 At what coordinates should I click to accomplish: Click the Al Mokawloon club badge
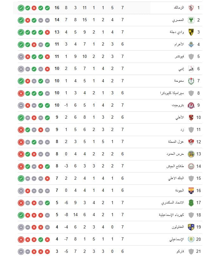click(x=191, y=227)
